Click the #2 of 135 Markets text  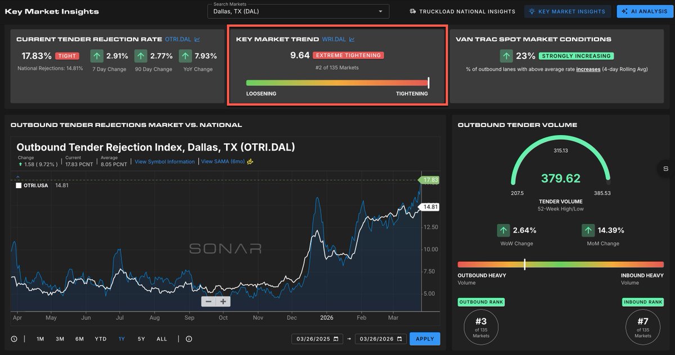tap(337, 67)
